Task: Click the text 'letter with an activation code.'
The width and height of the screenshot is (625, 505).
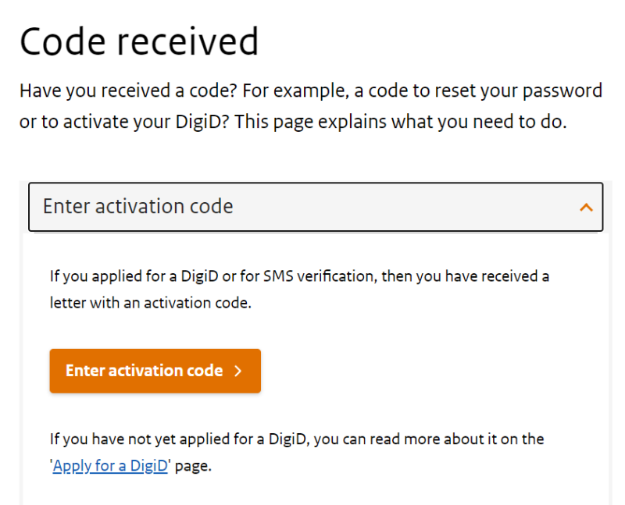Action: click(x=151, y=304)
